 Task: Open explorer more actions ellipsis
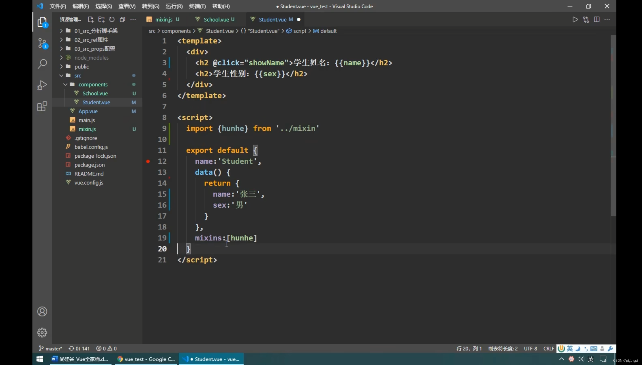point(133,20)
